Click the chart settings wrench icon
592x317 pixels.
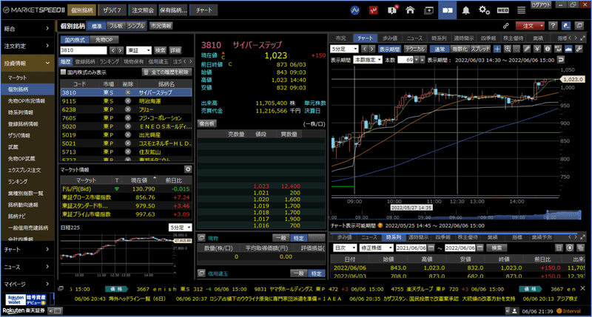coord(579,49)
